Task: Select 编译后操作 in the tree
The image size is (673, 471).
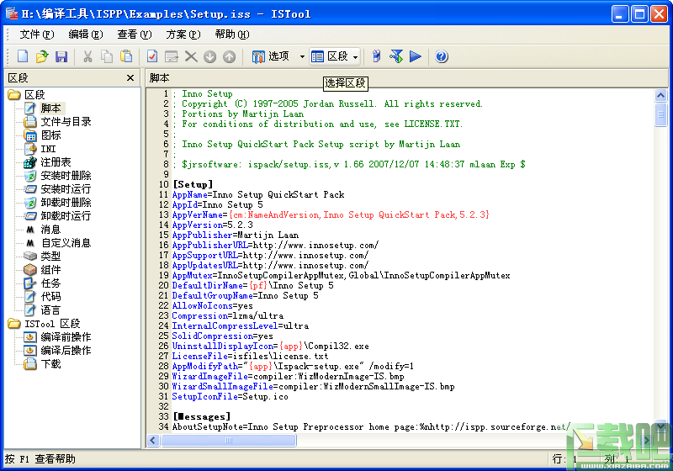Action: click(x=66, y=351)
